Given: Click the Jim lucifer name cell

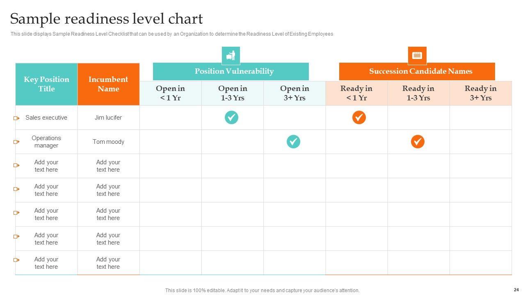Looking at the screenshot, I should coord(108,118).
